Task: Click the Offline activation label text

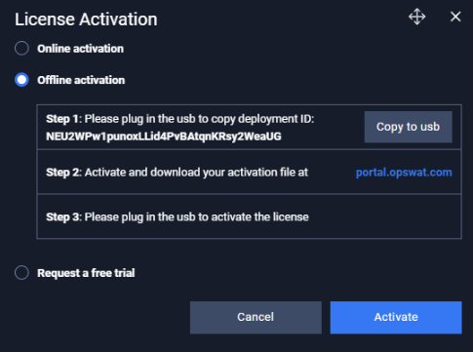Action: tap(81, 80)
